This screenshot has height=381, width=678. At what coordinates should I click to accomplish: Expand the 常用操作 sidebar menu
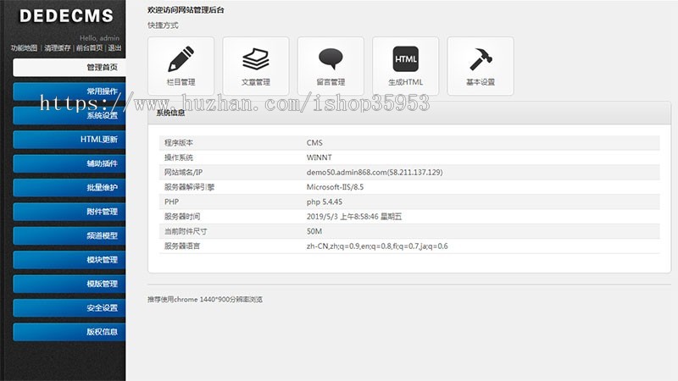[69, 91]
